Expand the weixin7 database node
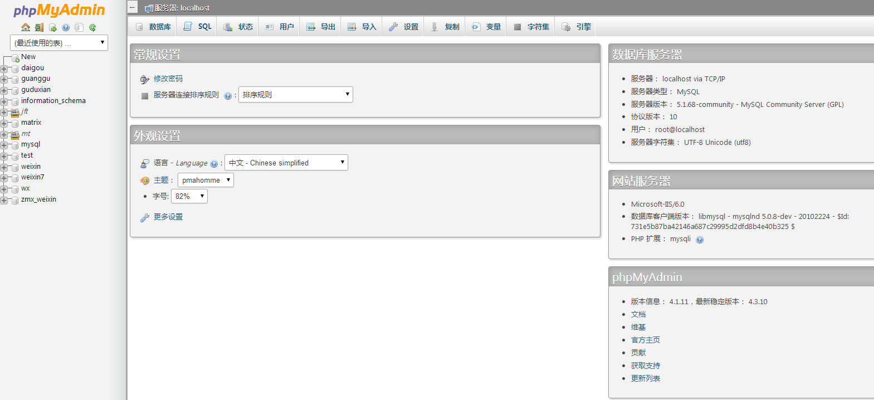 coord(4,178)
